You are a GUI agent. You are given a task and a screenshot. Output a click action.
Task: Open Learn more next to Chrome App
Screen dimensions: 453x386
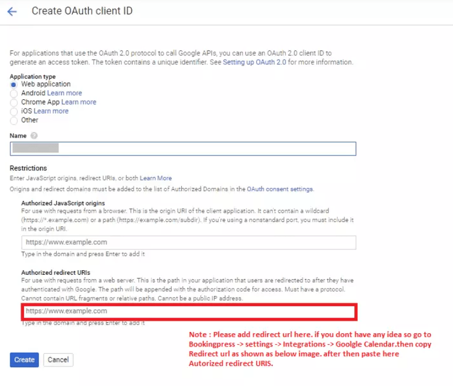pyautogui.click(x=79, y=102)
